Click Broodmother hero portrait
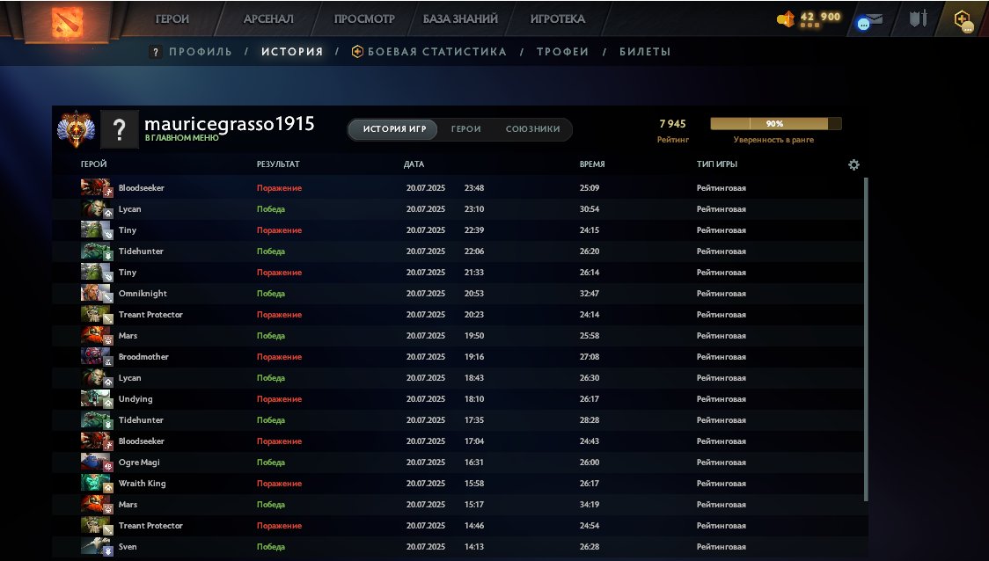 coord(97,357)
